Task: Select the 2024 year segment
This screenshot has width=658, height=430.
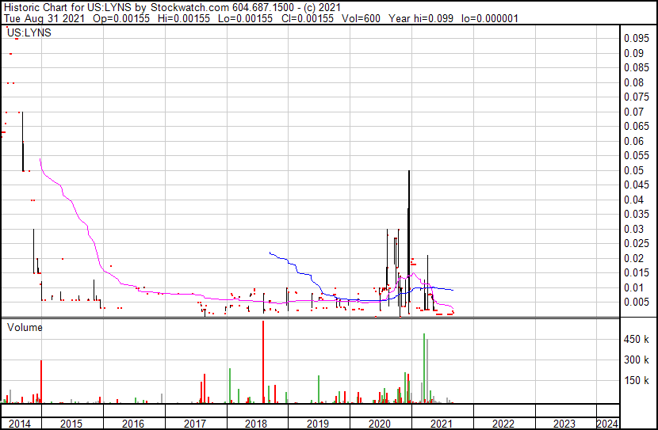Action: [607, 424]
